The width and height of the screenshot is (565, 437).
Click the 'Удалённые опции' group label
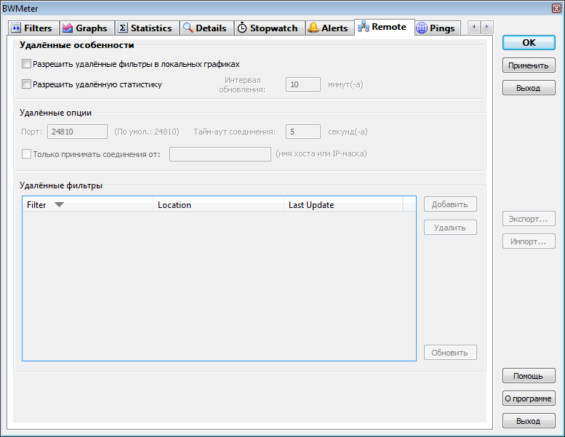(x=55, y=113)
